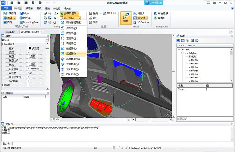
Task: Choose 前视图(U) front view
Action: (73, 48)
